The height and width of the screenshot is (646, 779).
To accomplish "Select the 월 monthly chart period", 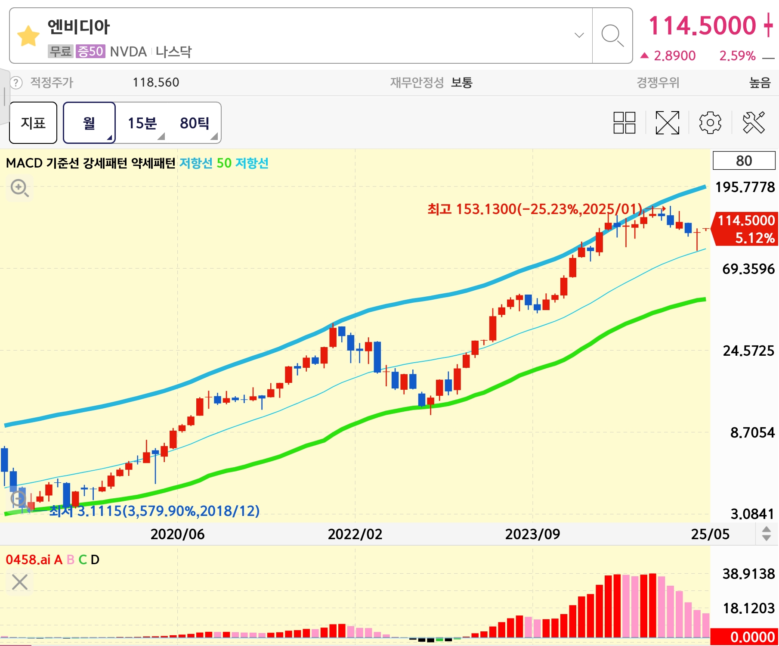I will [89, 123].
